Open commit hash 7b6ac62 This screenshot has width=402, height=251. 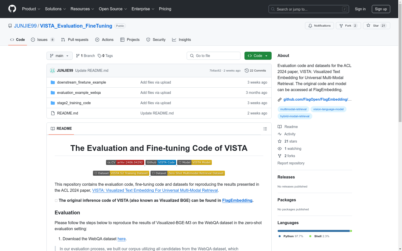[x=215, y=71]
